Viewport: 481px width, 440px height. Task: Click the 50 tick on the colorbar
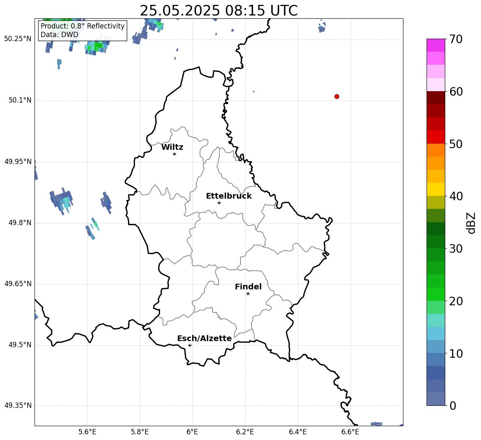point(456,144)
